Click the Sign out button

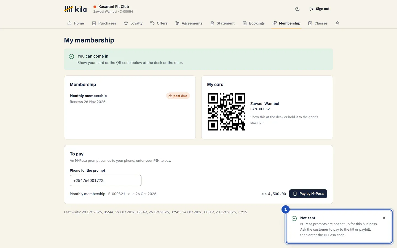pyautogui.click(x=319, y=9)
